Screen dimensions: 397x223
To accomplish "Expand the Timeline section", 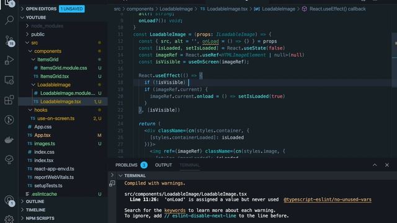I will click(22, 210).
